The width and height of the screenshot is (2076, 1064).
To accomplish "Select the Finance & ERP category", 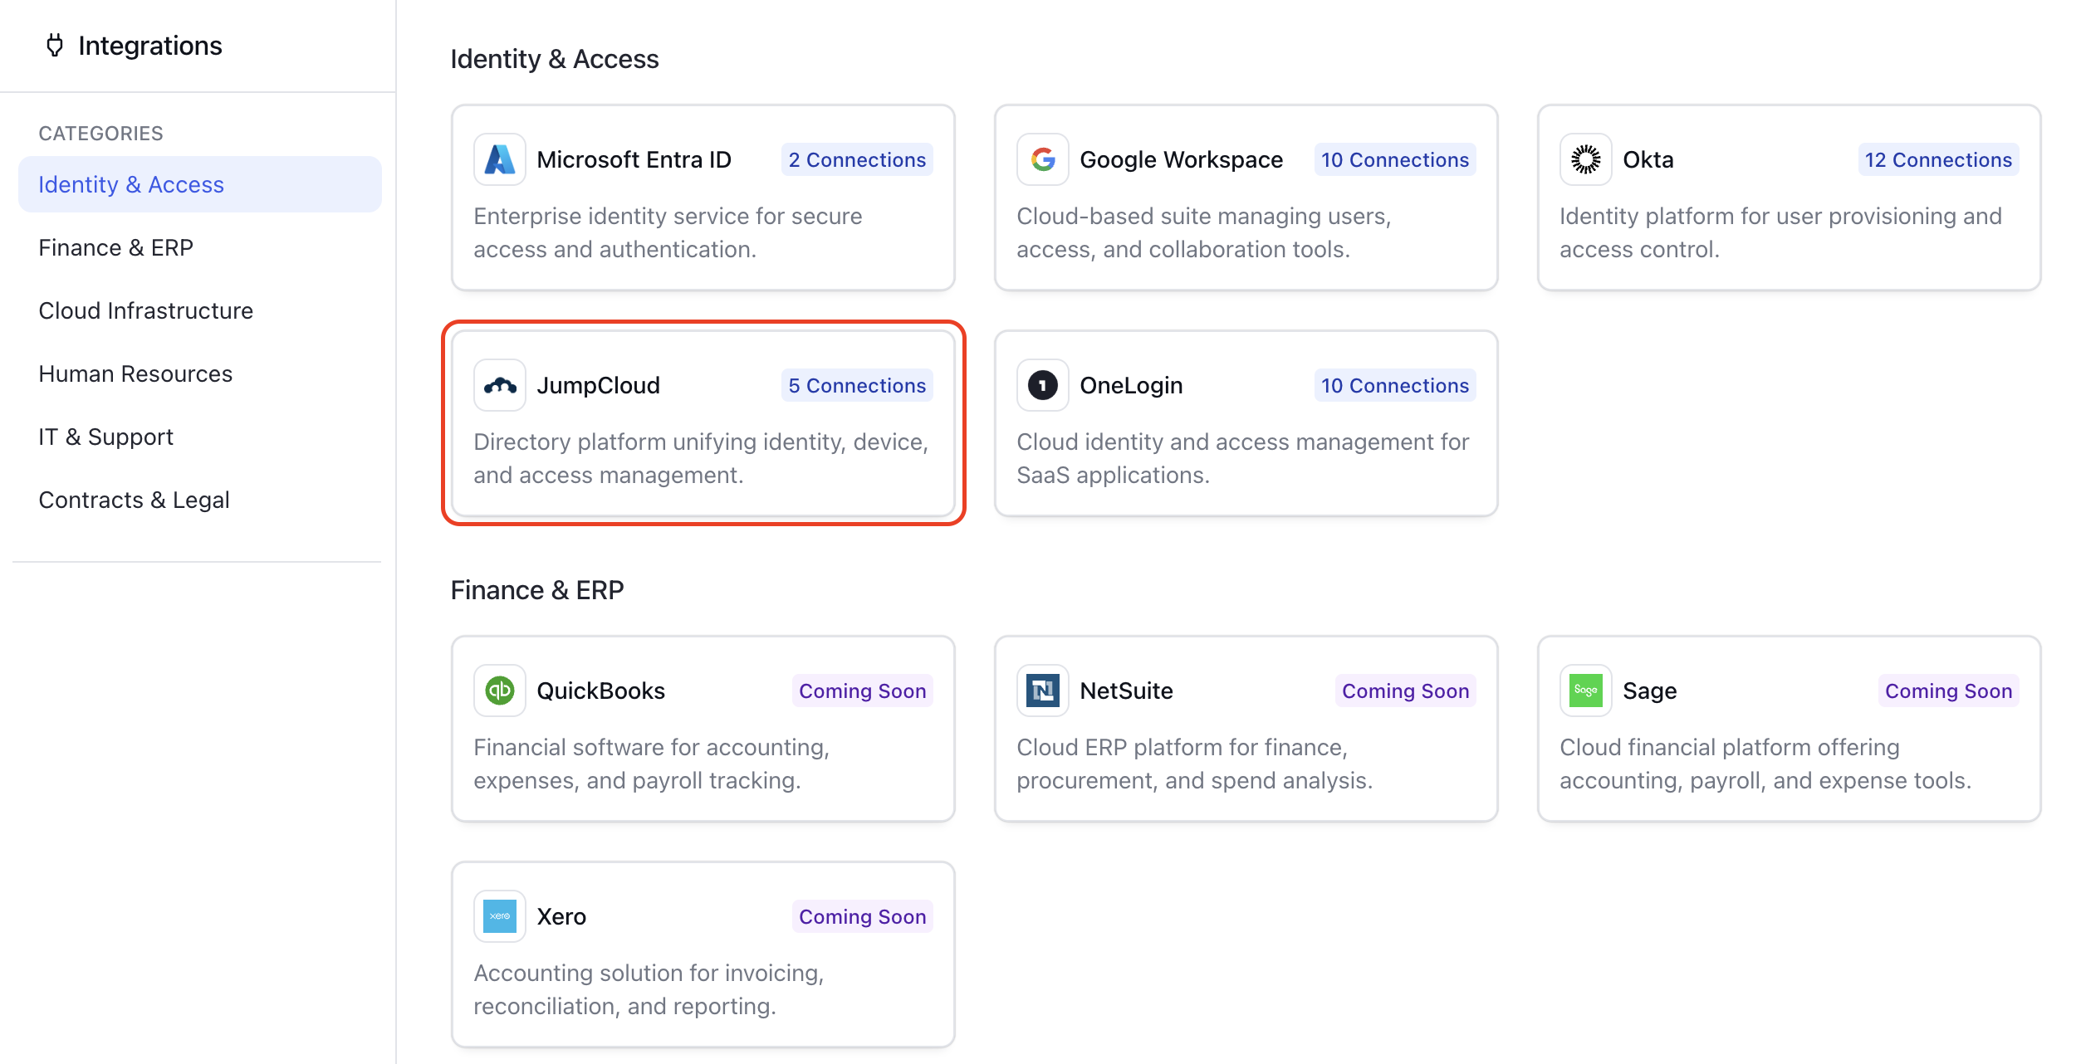I will 200,247.
